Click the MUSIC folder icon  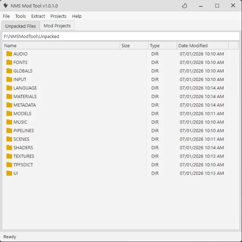pos(9,122)
